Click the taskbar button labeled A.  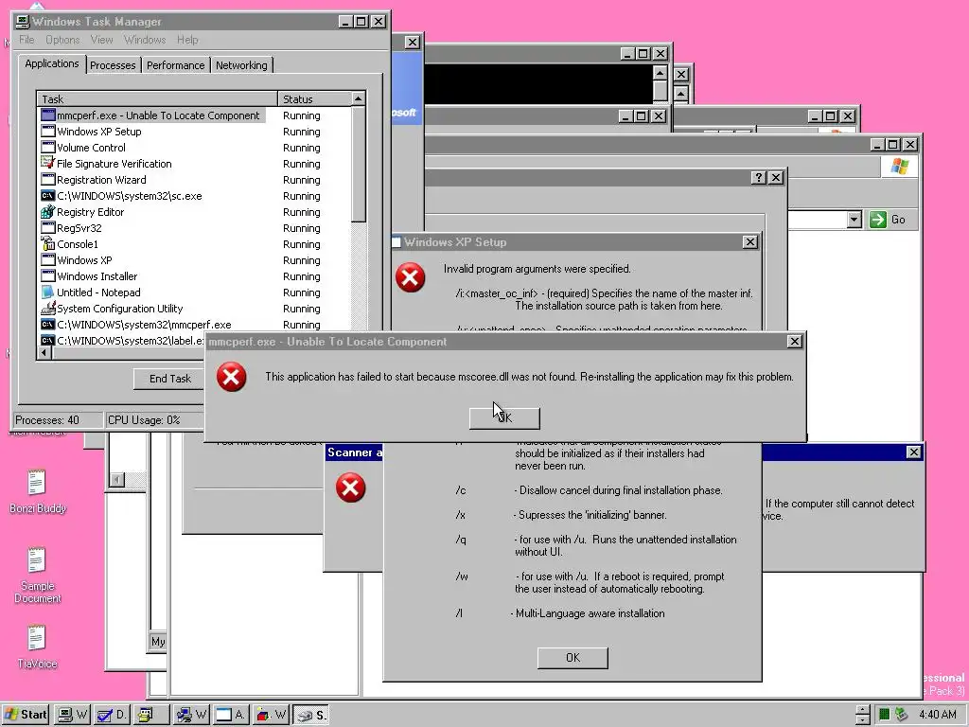[230, 715]
